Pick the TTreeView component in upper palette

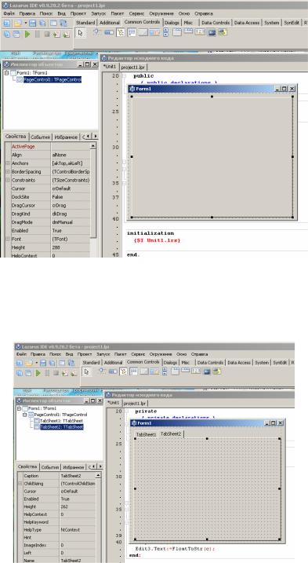pos(121,32)
